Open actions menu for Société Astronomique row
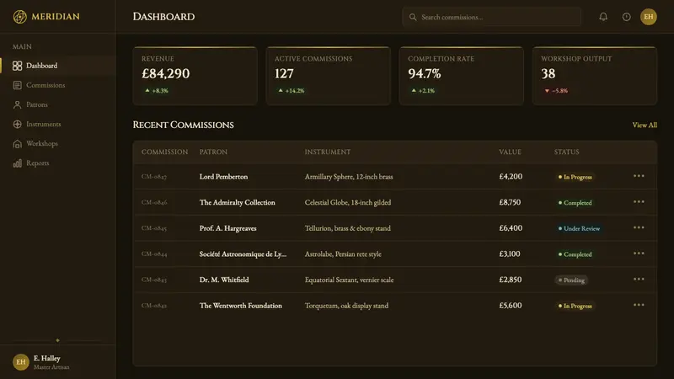 [x=639, y=254]
